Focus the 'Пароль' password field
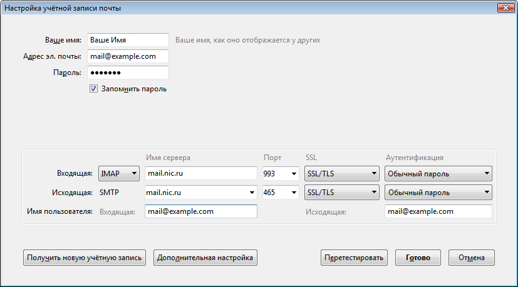518x287 pixels. pos(128,73)
